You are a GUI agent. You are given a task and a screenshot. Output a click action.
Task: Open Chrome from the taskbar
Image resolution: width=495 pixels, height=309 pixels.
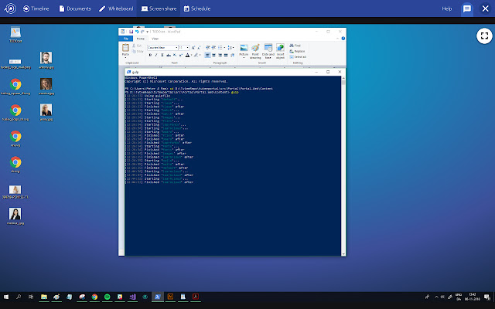(x=94, y=297)
